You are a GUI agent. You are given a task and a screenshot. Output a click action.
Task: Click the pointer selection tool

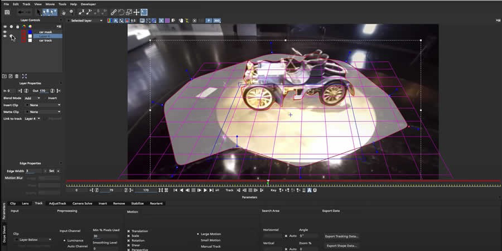pyautogui.click(x=38, y=12)
